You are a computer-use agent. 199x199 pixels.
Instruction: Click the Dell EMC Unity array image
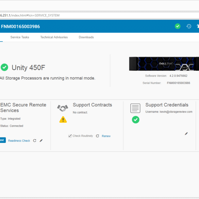[164, 64]
